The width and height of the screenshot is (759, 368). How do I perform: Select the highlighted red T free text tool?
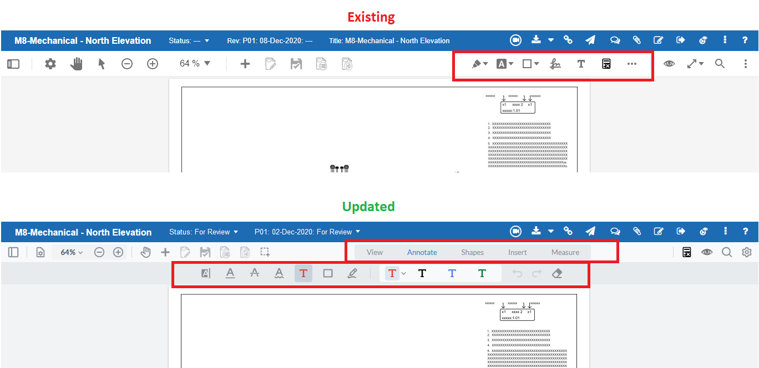[x=303, y=273]
